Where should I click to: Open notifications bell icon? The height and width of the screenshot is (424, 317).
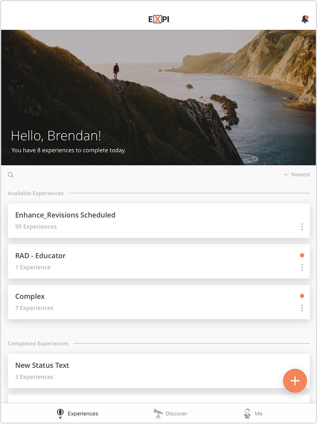click(305, 19)
